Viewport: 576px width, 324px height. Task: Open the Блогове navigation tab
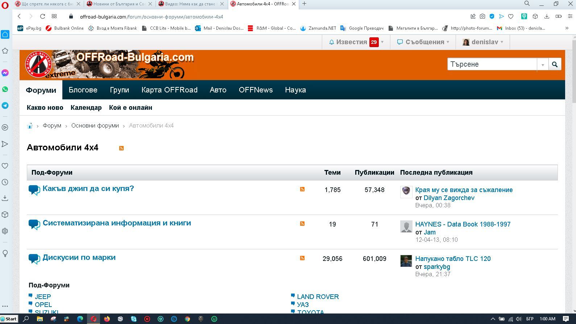83,90
